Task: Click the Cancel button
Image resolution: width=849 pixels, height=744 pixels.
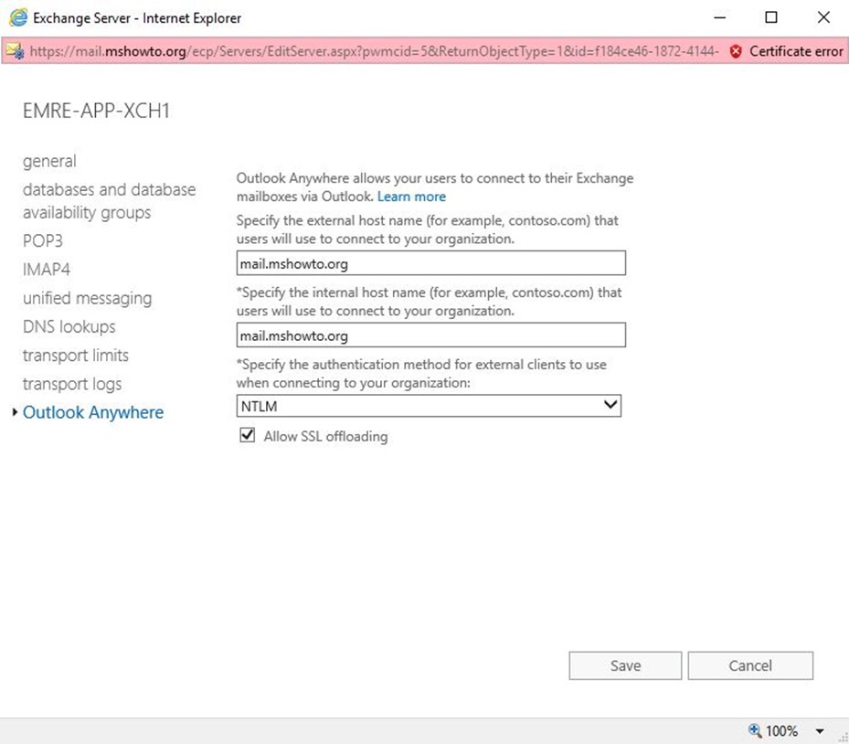Action: pyautogui.click(x=750, y=665)
